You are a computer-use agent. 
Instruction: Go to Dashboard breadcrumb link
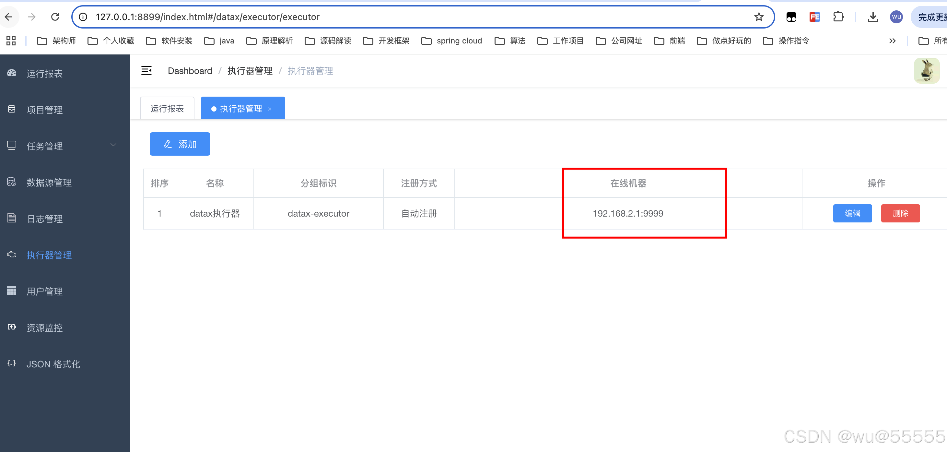tap(190, 71)
